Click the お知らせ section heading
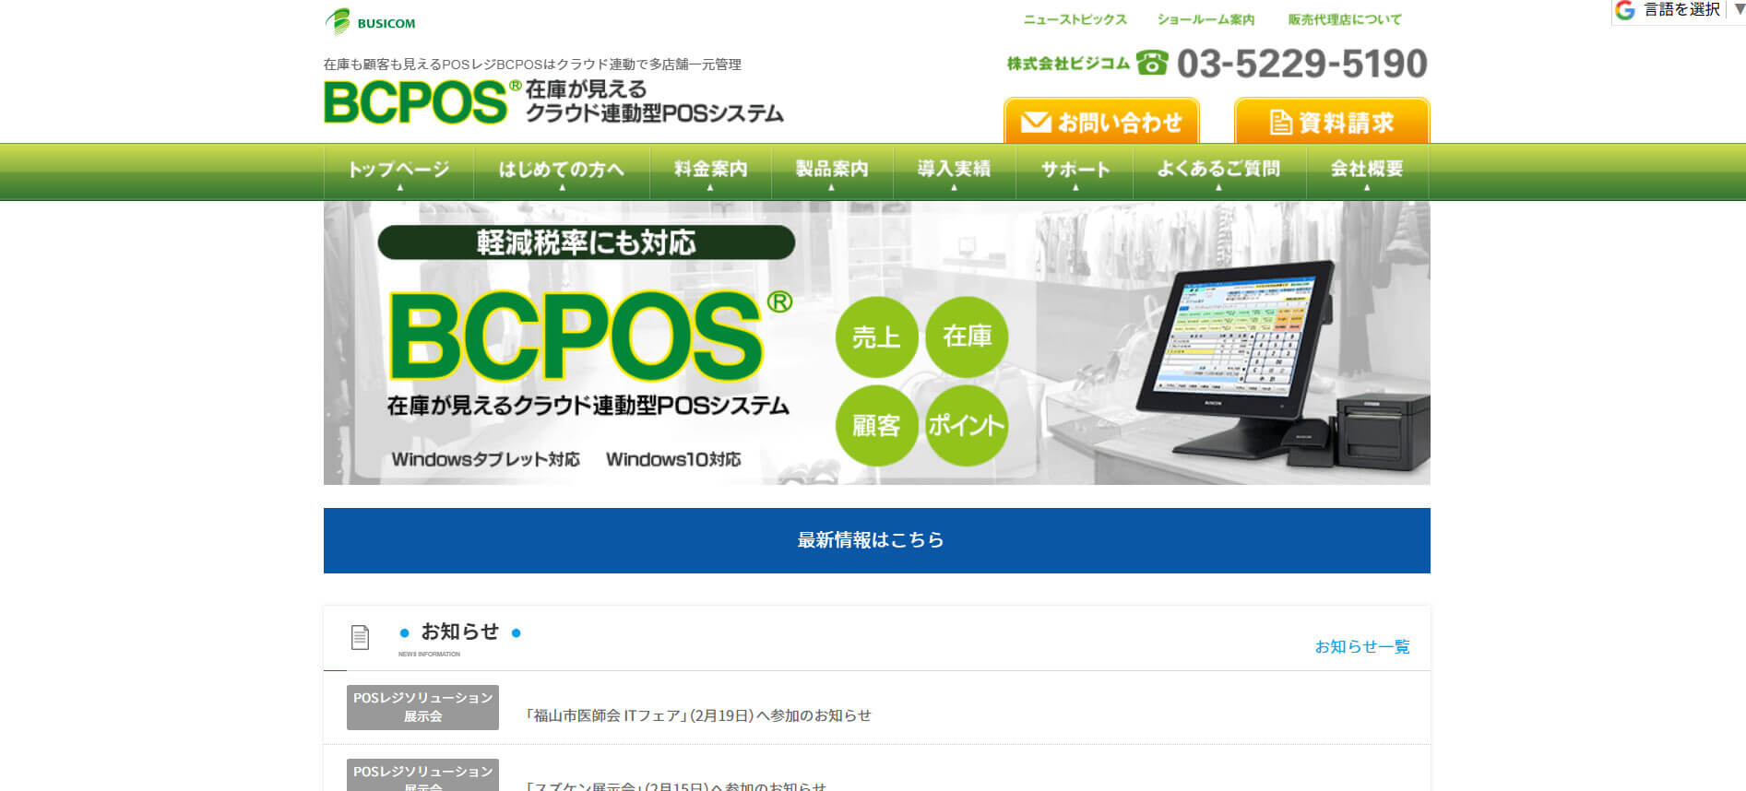The image size is (1746, 791). coord(459,632)
